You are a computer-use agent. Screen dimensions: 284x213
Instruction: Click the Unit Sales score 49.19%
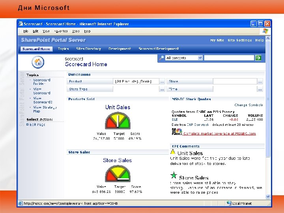pos(135,138)
